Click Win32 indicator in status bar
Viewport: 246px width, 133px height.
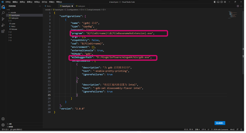[232, 130]
